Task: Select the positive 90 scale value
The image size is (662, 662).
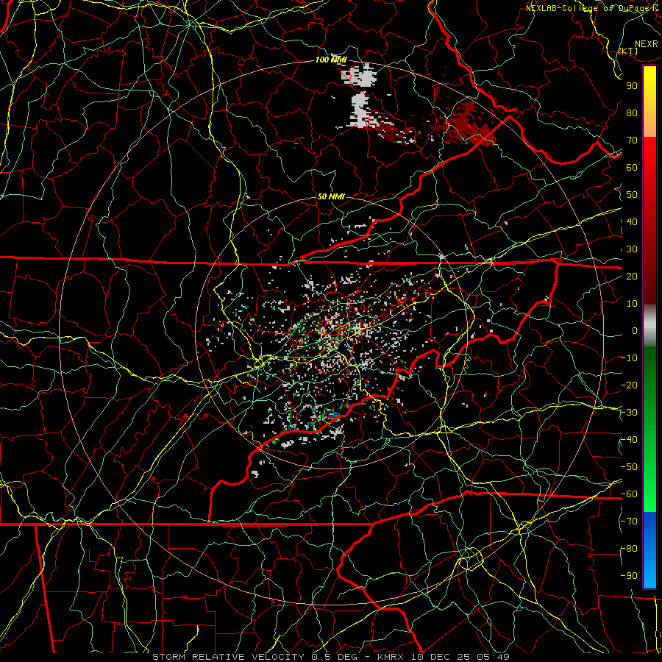Action: tap(632, 86)
